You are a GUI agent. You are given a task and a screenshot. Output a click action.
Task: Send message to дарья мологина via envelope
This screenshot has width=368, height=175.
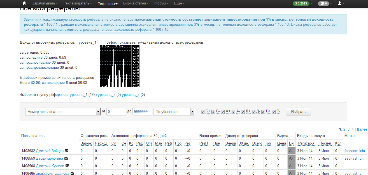pos(66,158)
